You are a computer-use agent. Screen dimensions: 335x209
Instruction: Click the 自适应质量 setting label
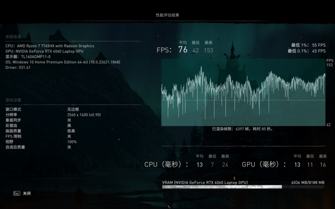(x=15, y=147)
